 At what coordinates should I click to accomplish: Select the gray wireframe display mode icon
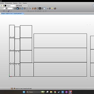click(x=37, y=8)
